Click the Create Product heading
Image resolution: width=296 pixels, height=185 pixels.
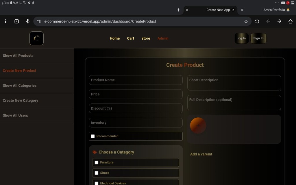pos(185,65)
